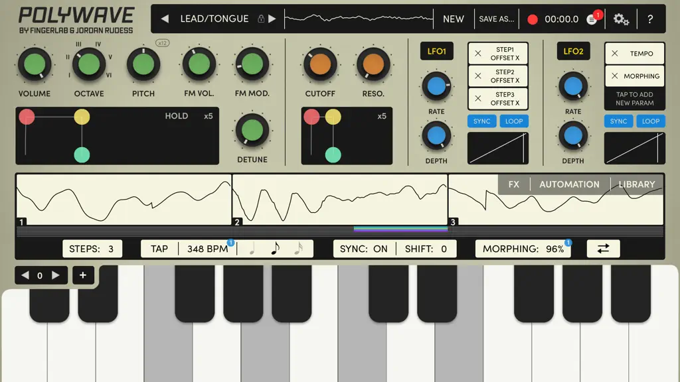Toggle SYNC: ON setting
The height and width of the screenshot is (382, 680).
click(364, 249)
